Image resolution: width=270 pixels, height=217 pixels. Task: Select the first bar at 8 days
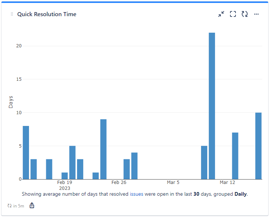tap(26, 152)
